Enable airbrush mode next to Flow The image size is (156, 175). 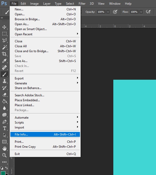(148, 12)
